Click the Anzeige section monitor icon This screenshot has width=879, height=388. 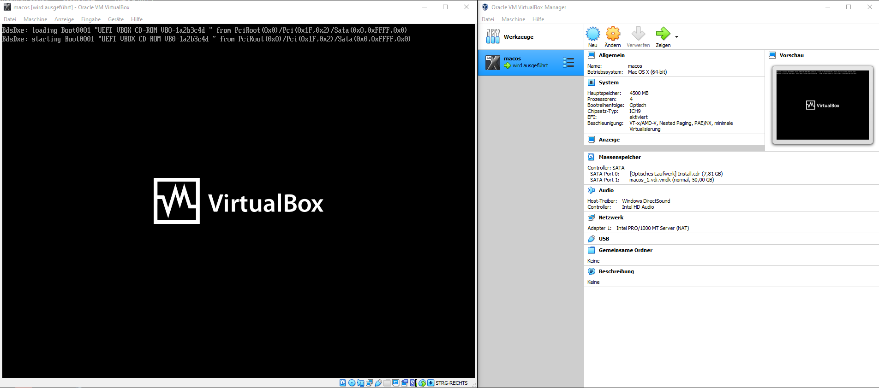591,140
